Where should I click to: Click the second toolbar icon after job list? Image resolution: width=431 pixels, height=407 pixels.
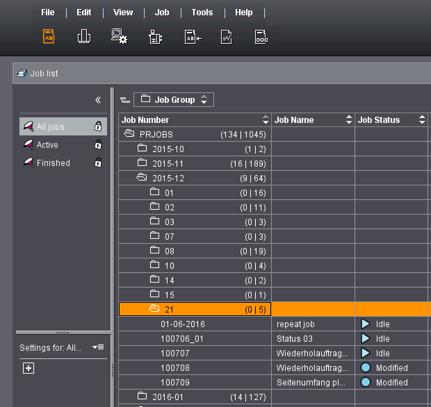click(84, 37)
